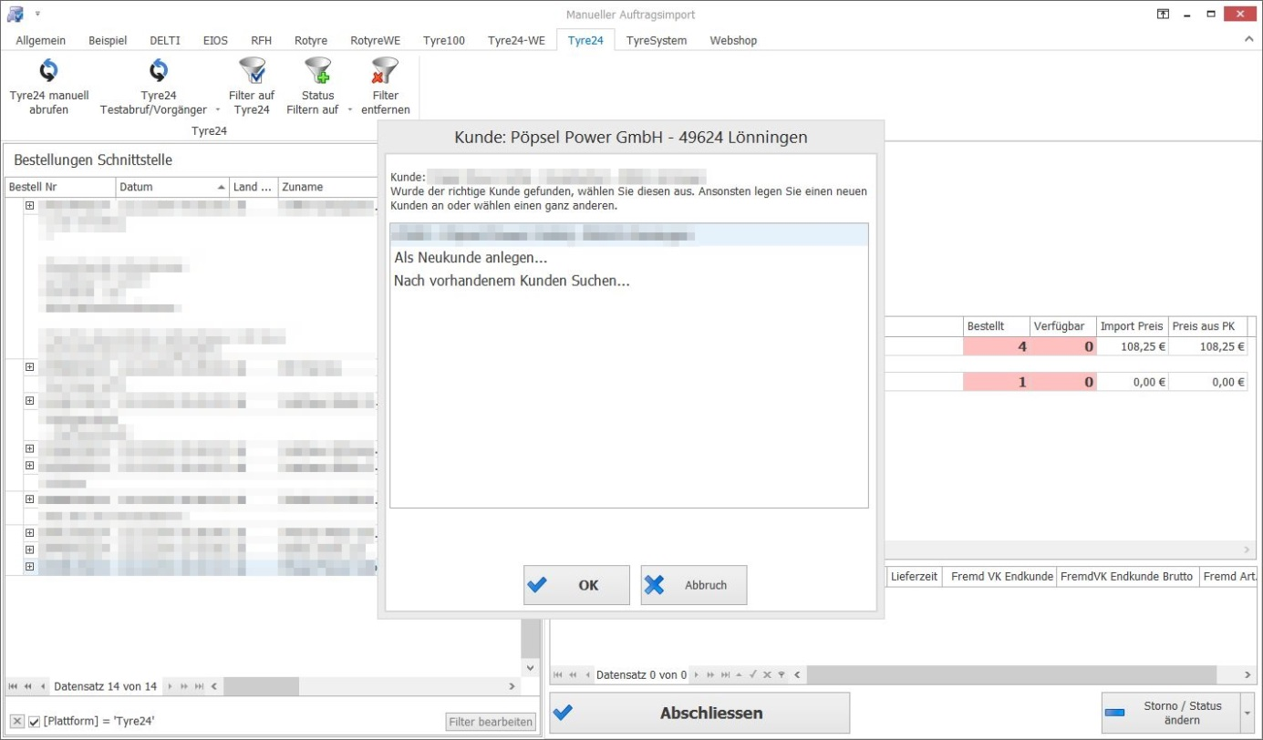Switch to the TyreSystem tab
Image resolution: width=1263 pixels, height=740 pixels.
[x=657, y=40]
